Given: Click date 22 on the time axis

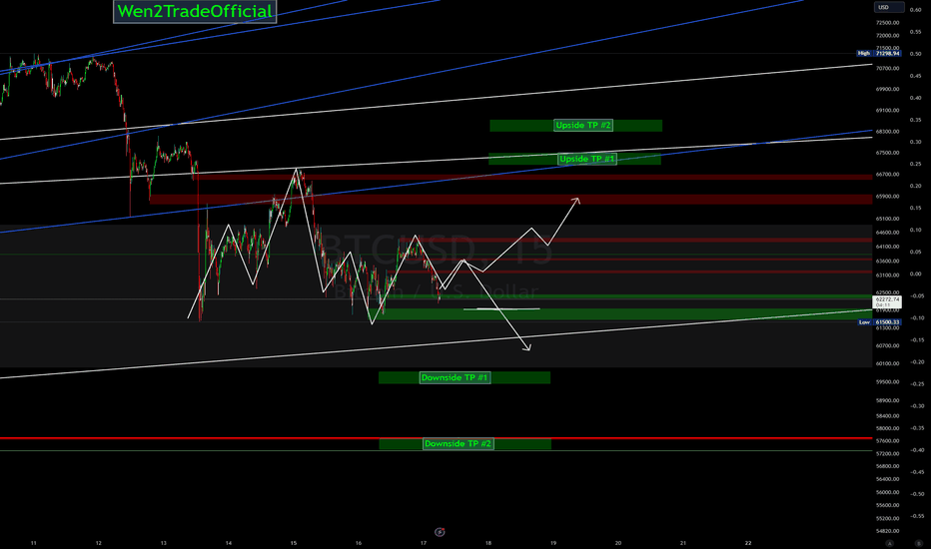Looking at the screenshot, I should (748, 543).
